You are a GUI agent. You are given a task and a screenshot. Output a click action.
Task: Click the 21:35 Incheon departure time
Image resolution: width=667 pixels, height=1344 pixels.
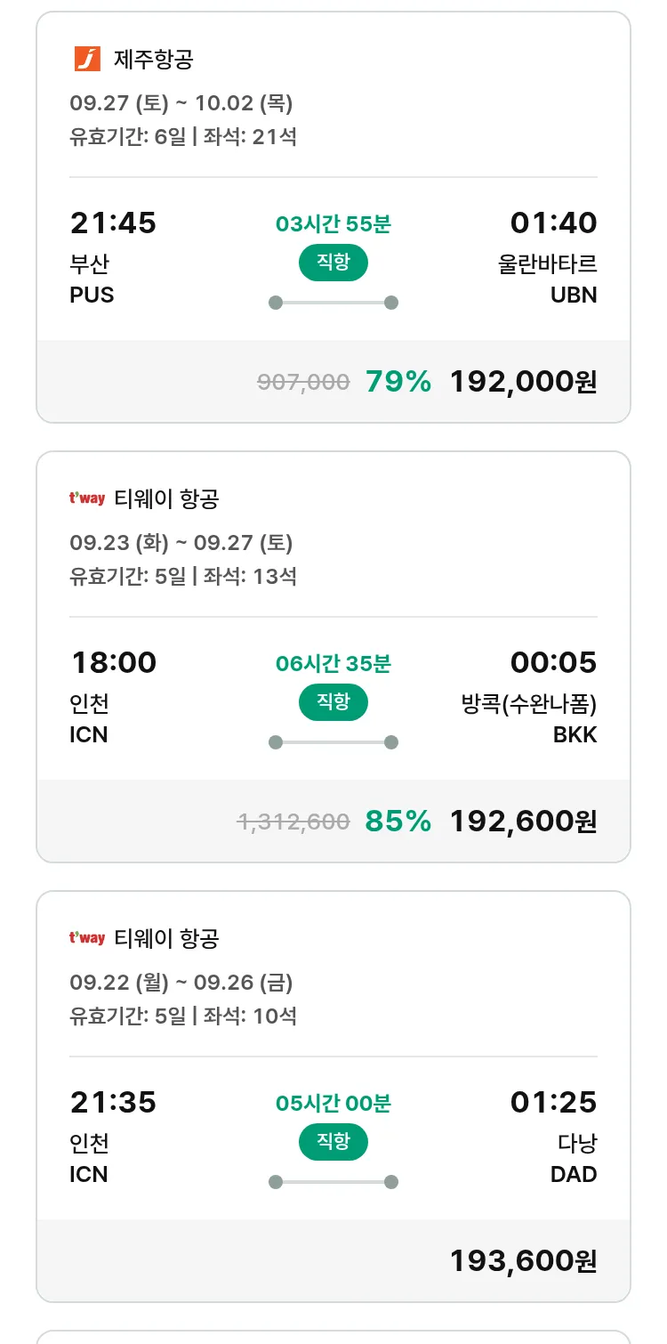(113, 1103)
